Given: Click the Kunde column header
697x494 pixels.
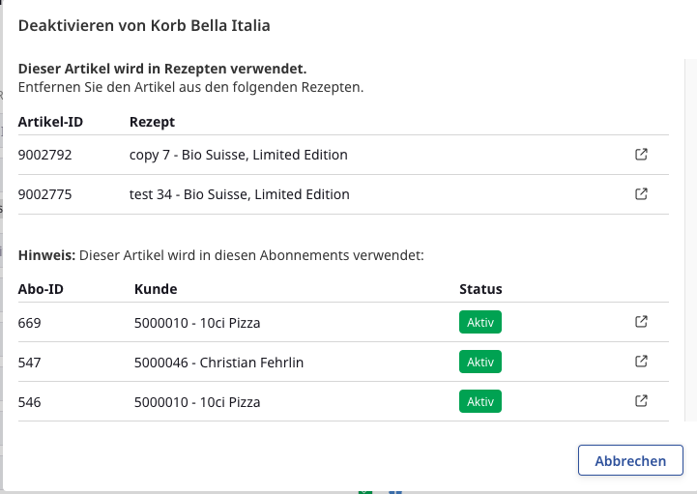Looking at the screenshot, I should (156, 288).
